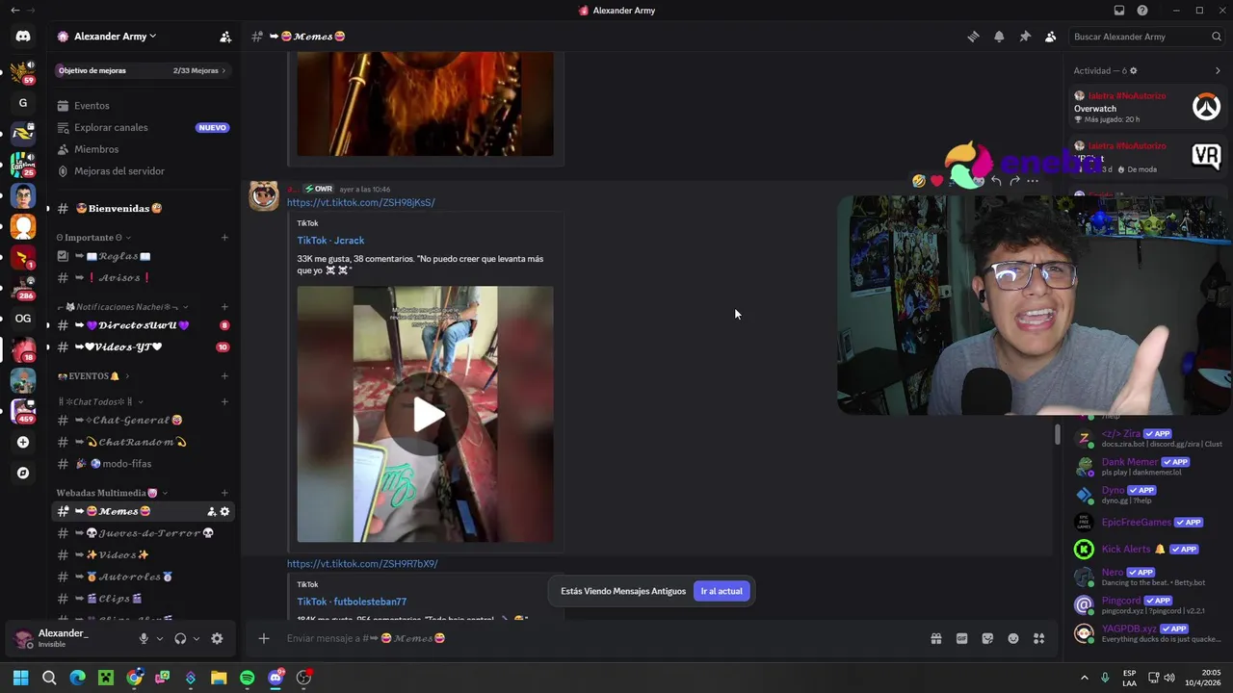Open Objetivo de mejoras progress bar
Screen dimensions: 1233x693
(x=143, y=70)
